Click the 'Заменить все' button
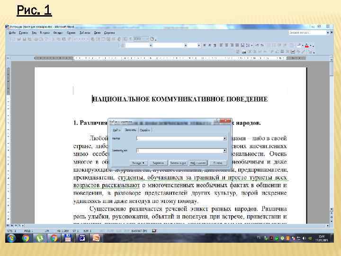The height and width of the screenshot is (256, 341). tap(178, 163)
